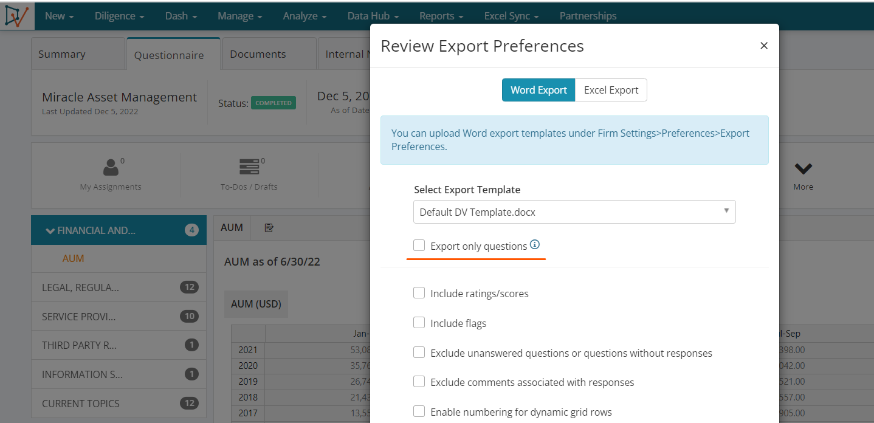Click the app logo icon in top-left
874x423 pixels.
[16, 16]
